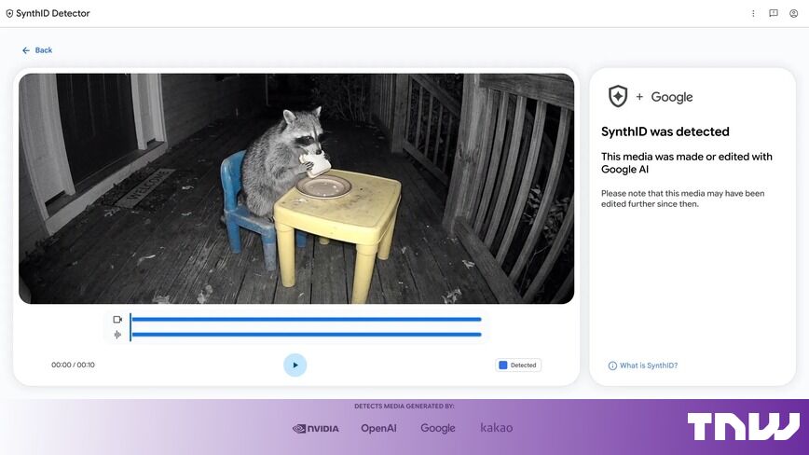
Task: Click the playhead marker at timeline start
Action: coord(130,327)
